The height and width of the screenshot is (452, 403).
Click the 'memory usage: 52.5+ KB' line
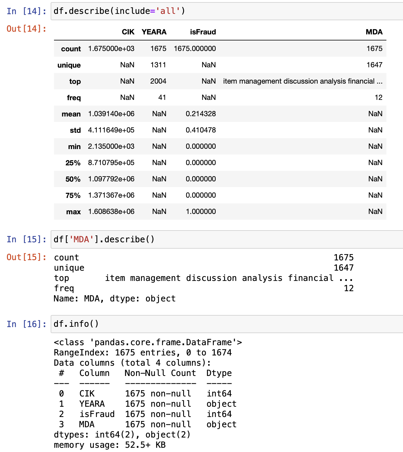click(110, 445)
